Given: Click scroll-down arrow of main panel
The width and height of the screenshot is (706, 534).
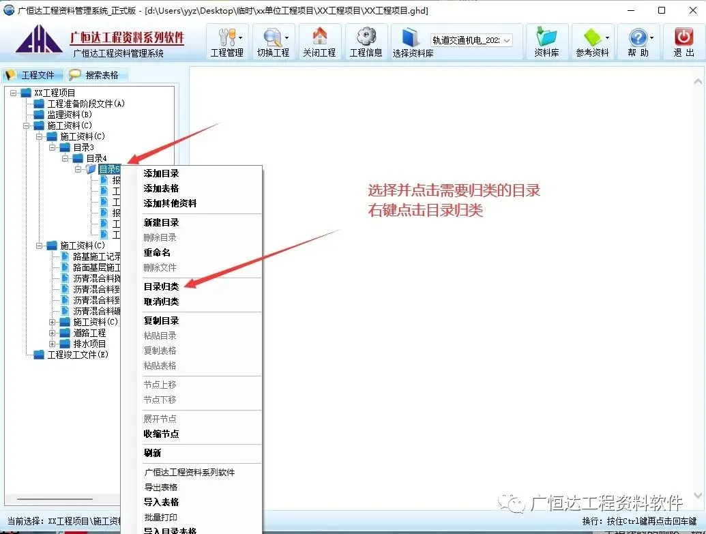Looking at the screenshot, I should 698,495.
